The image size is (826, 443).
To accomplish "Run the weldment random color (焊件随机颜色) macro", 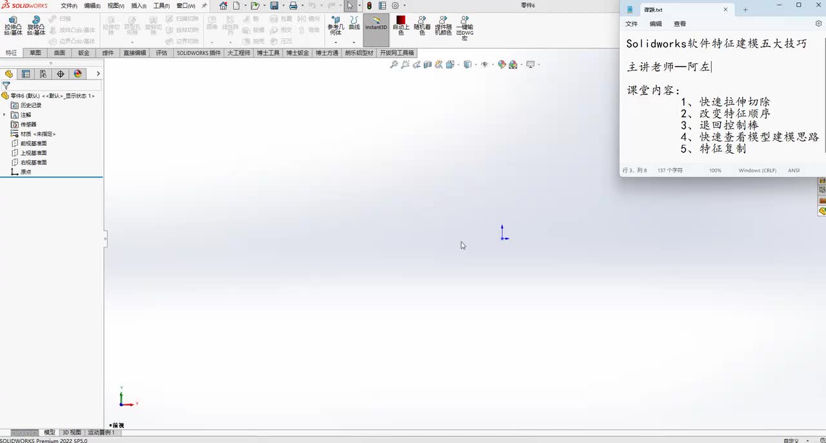I will [x=443, y=26].
